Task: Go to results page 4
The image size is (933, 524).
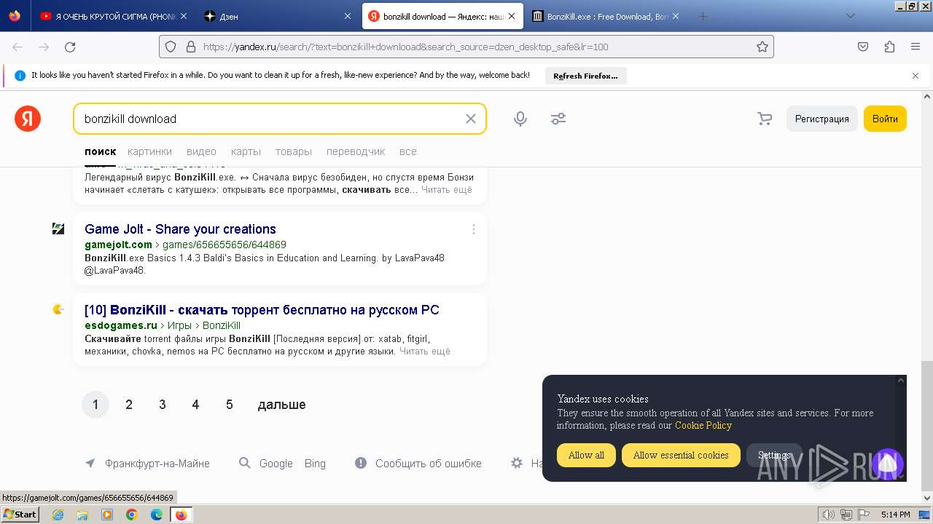Action: (x=195, y=405)
